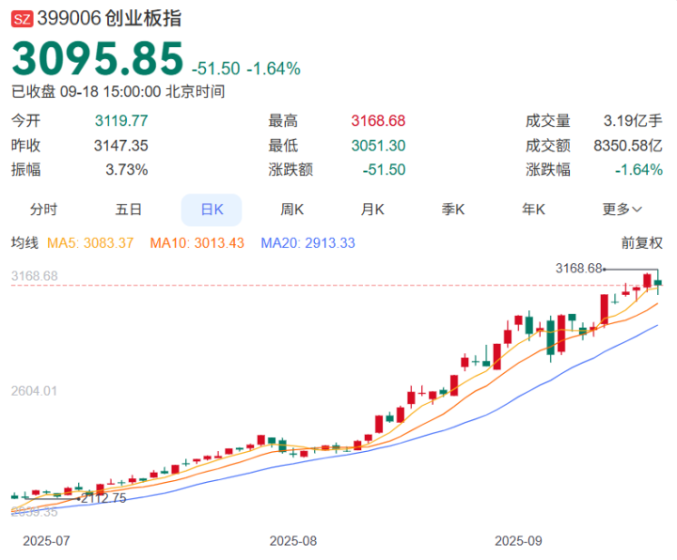Click the red SZ exchange badge icon
Image resolution: width=677 pixels, height=560 pixels.
click(23, 20)
